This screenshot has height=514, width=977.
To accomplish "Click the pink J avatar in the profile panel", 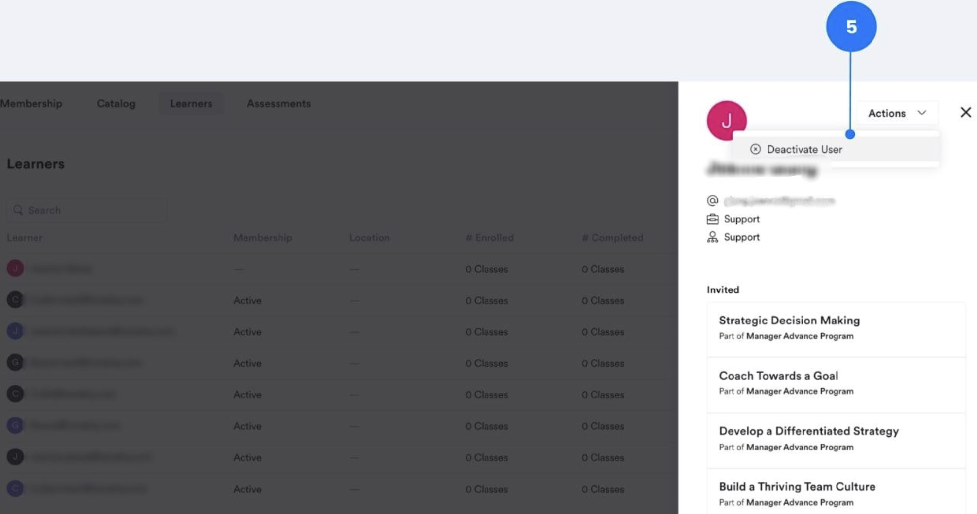I will click(727, 121).
